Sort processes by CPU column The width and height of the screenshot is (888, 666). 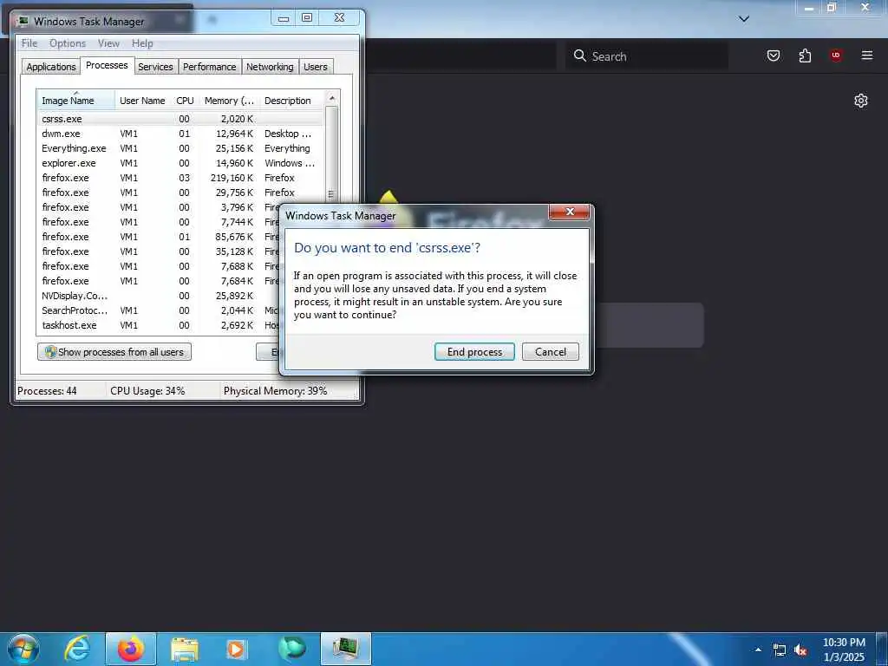pos(186,101)
